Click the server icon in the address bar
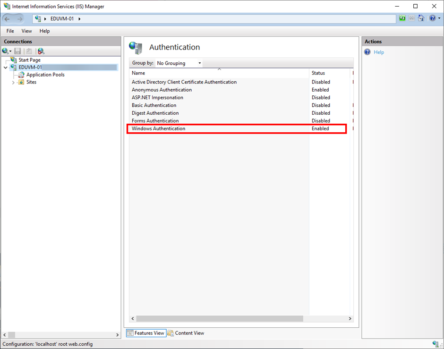 tap(38, 19)
